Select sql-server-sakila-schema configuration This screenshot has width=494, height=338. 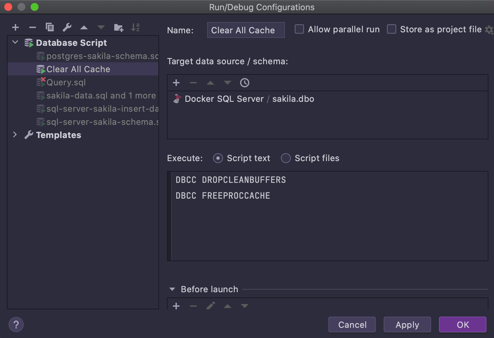coord(83,122)
